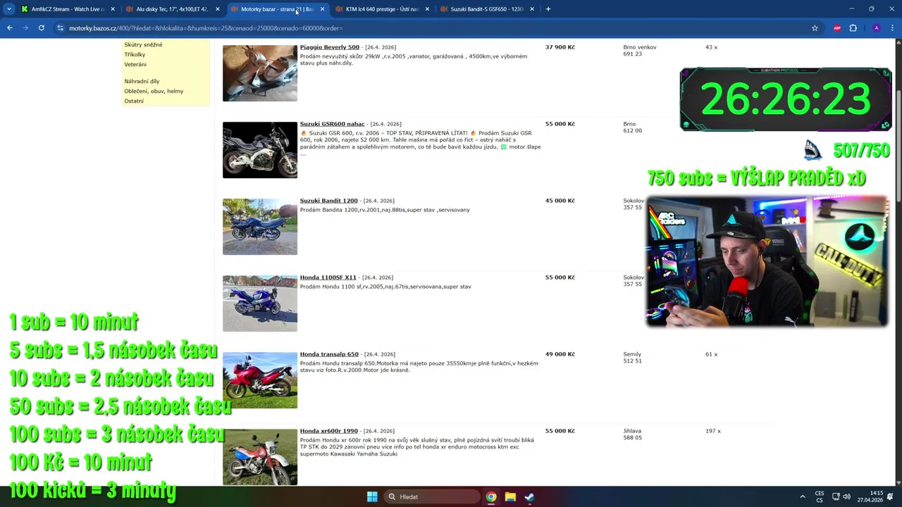The width and height of the screenshot is (902, 507).
Task: Click the Suzuki GSR600 photo thumbnail
Action: (x=260, y=150)
